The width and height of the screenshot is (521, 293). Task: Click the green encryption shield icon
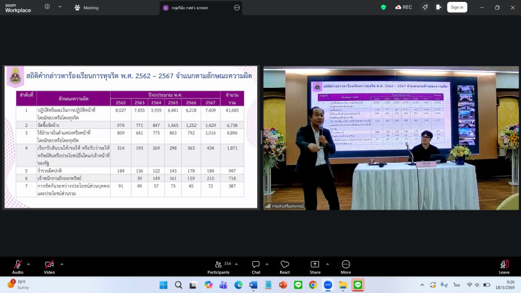[x=384, y=7]
